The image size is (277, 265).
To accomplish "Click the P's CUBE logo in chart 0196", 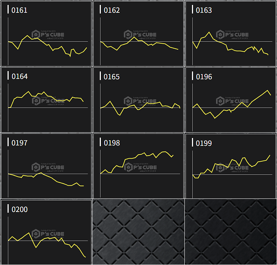I will click(232, 101).
